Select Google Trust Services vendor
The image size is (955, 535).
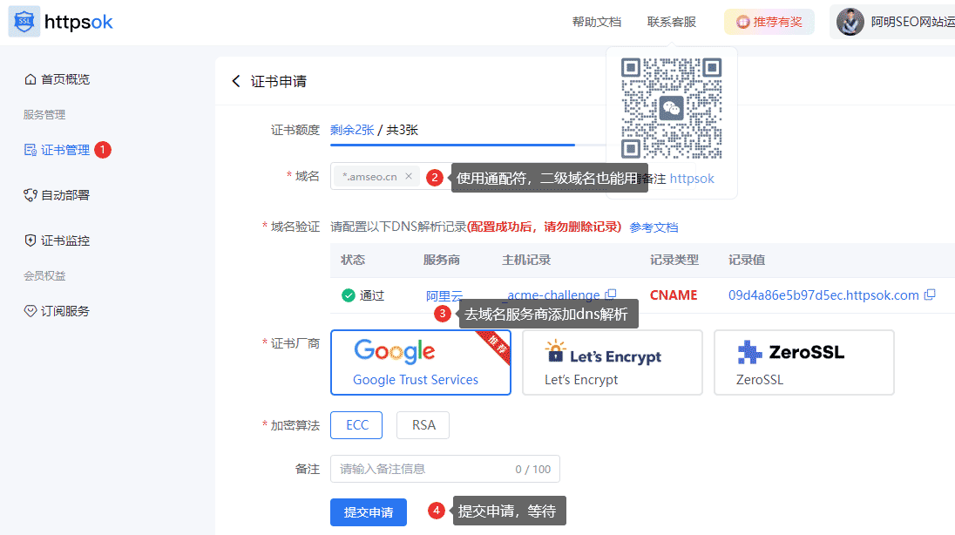421,362
